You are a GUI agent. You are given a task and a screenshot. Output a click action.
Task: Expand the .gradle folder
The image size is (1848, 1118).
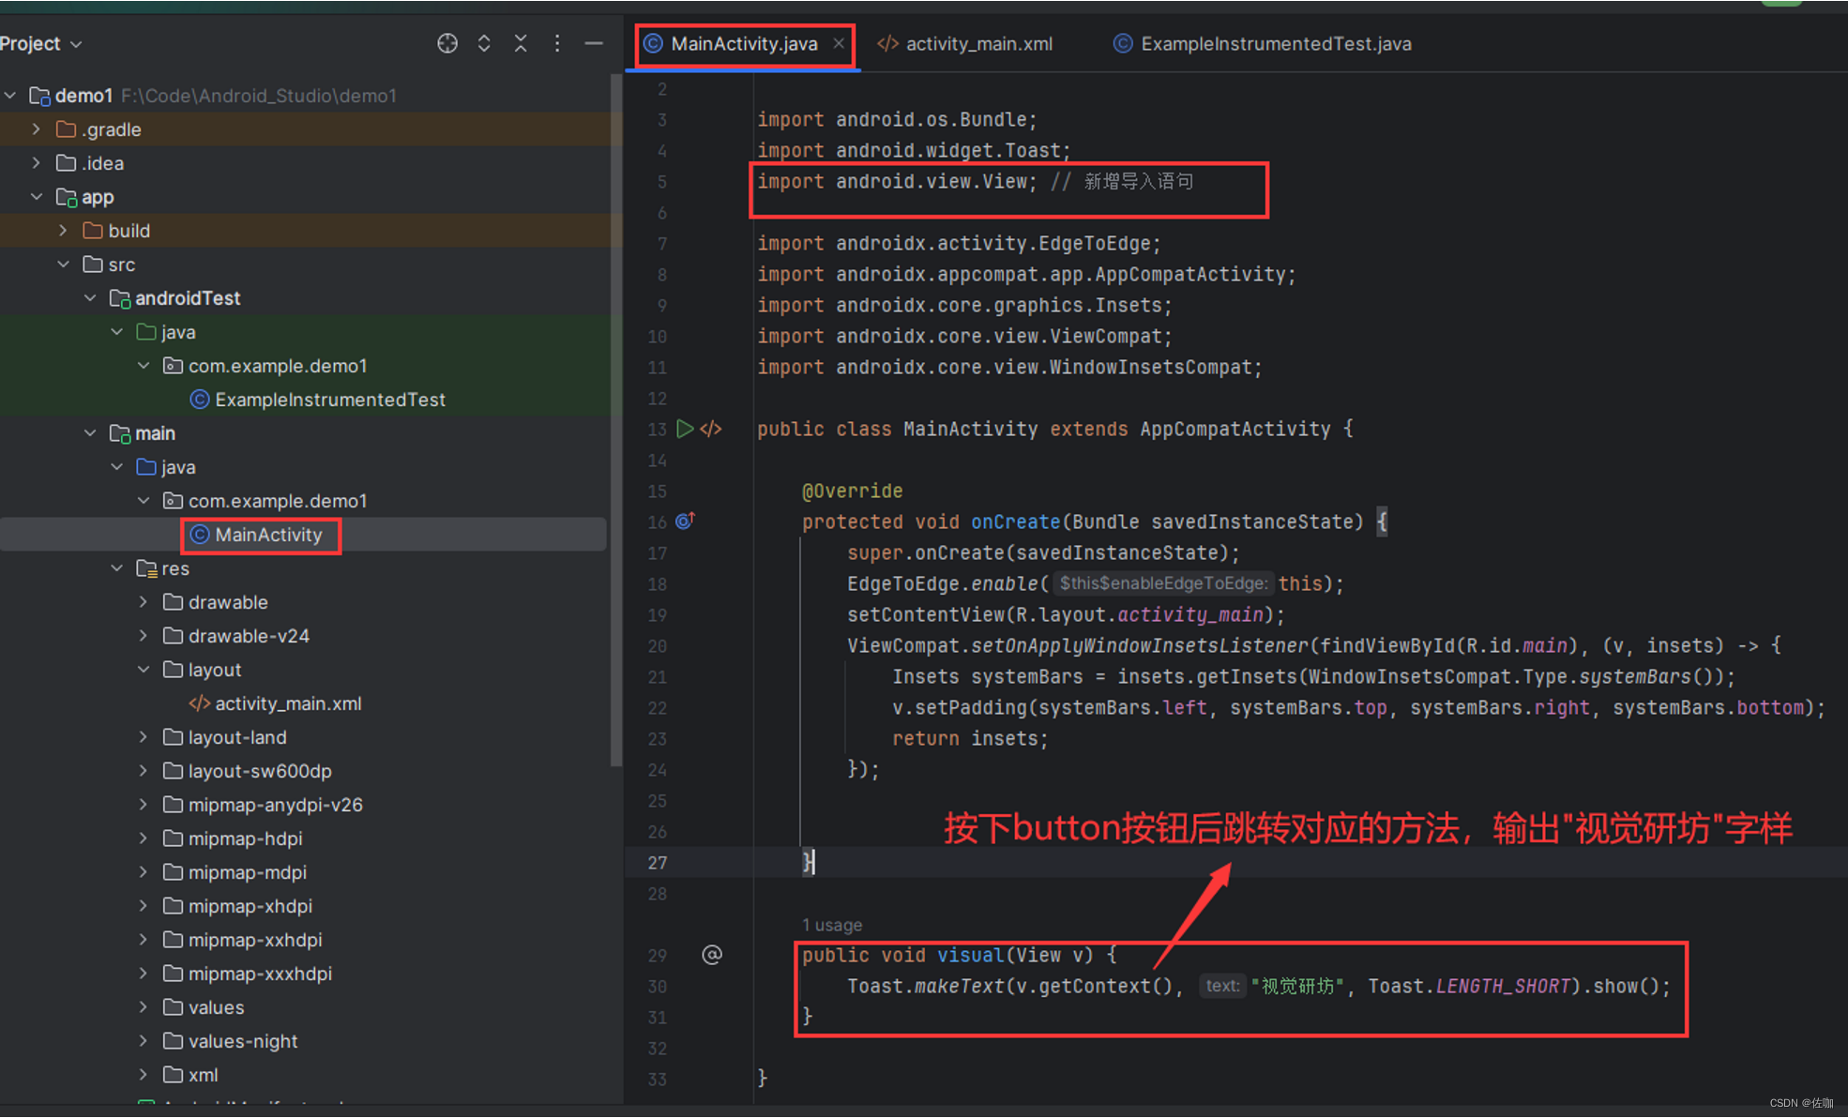37,129
